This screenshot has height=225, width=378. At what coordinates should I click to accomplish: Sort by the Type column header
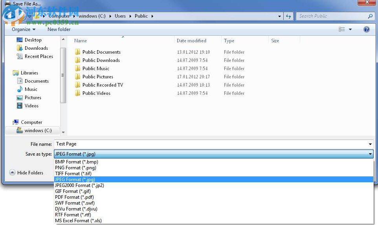coord(245,41)
